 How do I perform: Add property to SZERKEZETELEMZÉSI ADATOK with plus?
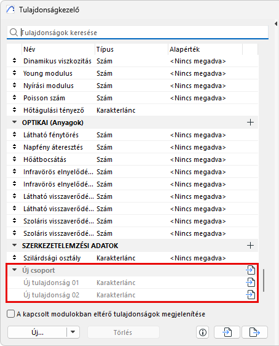click(x=250, y=246)
